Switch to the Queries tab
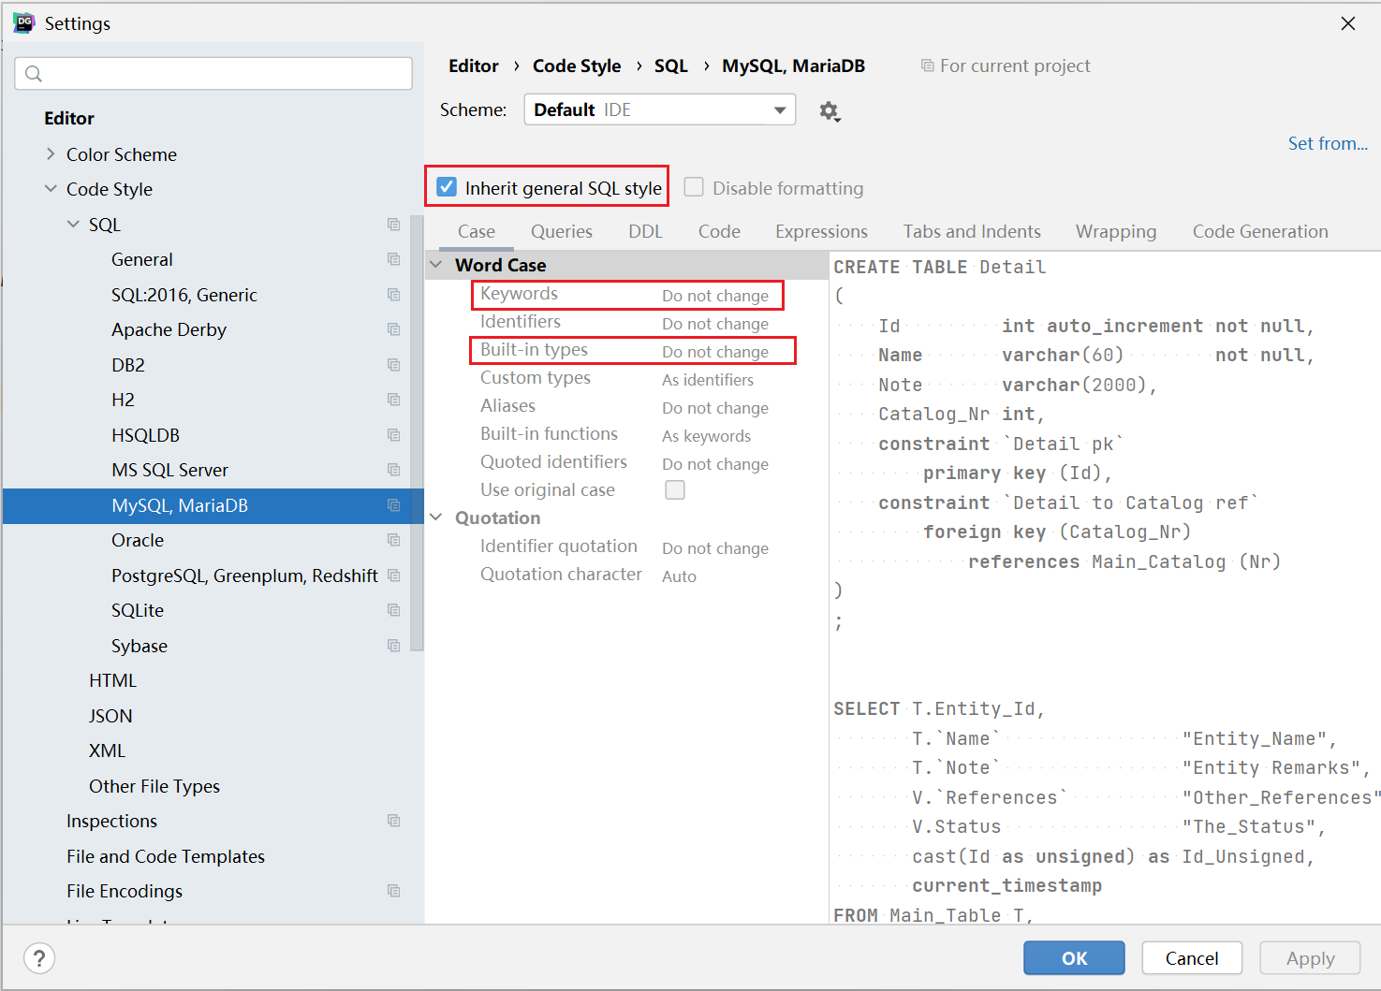The width and height of the screenshot is (1381, 991). [x=561, y=231]
